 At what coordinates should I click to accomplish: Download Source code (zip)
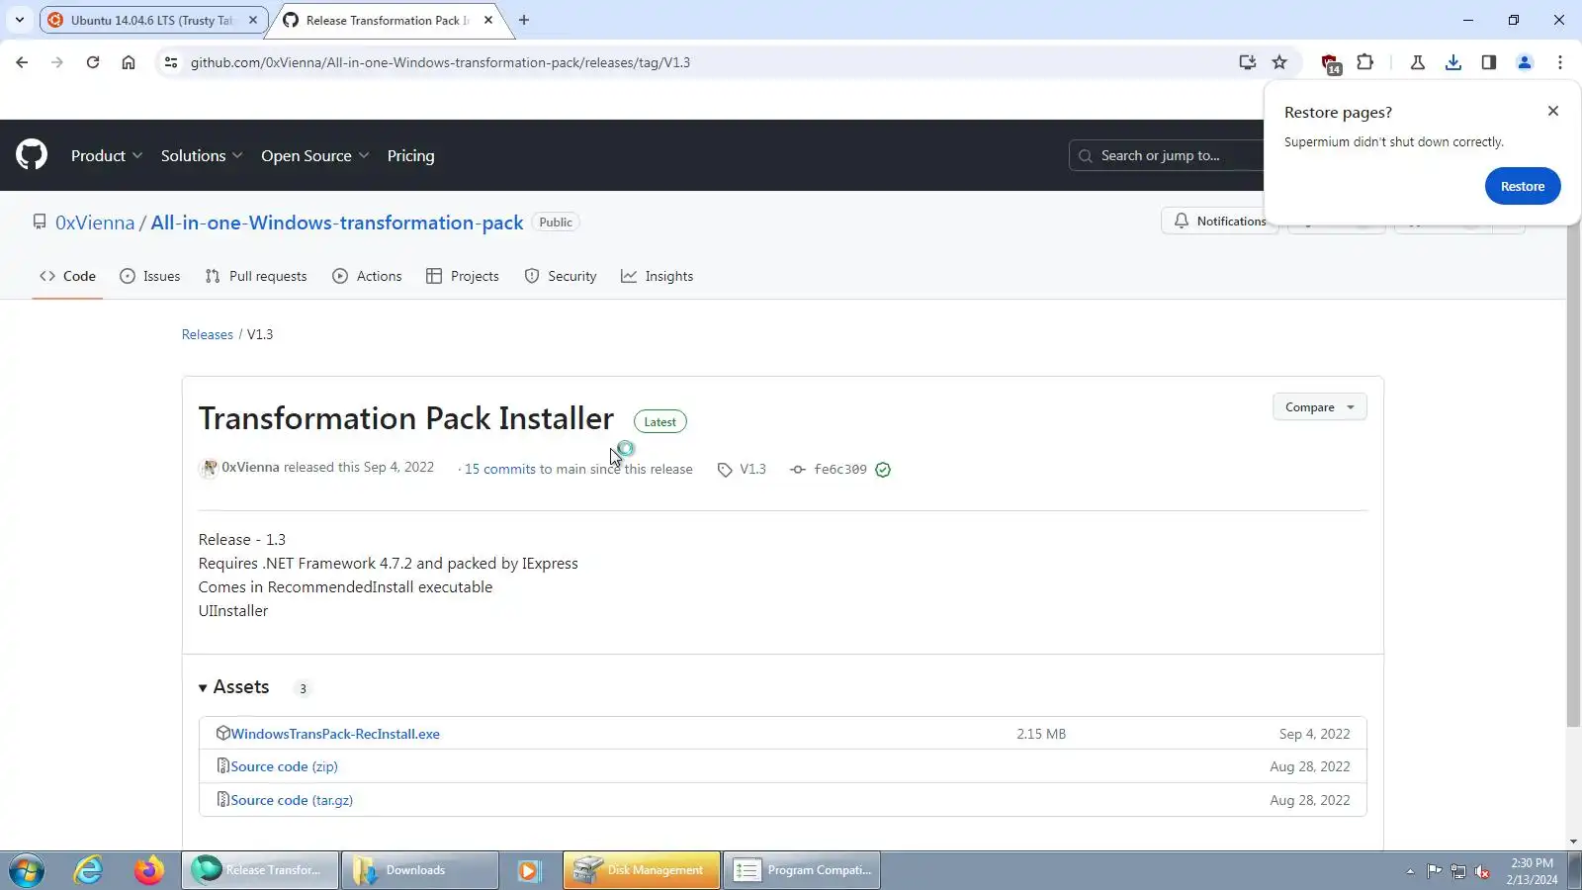click(285, 766)
